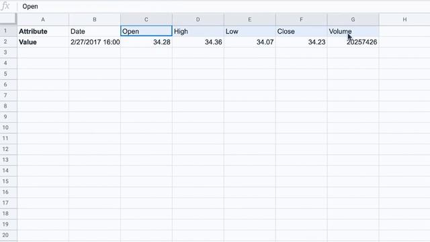Select the bold Value cell
The height and width of the screenshot is (242, 430).
tap(43, 42)
